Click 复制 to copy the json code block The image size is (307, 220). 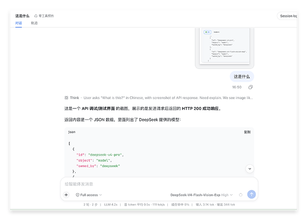pyautogui.click(x=247, y=132)
